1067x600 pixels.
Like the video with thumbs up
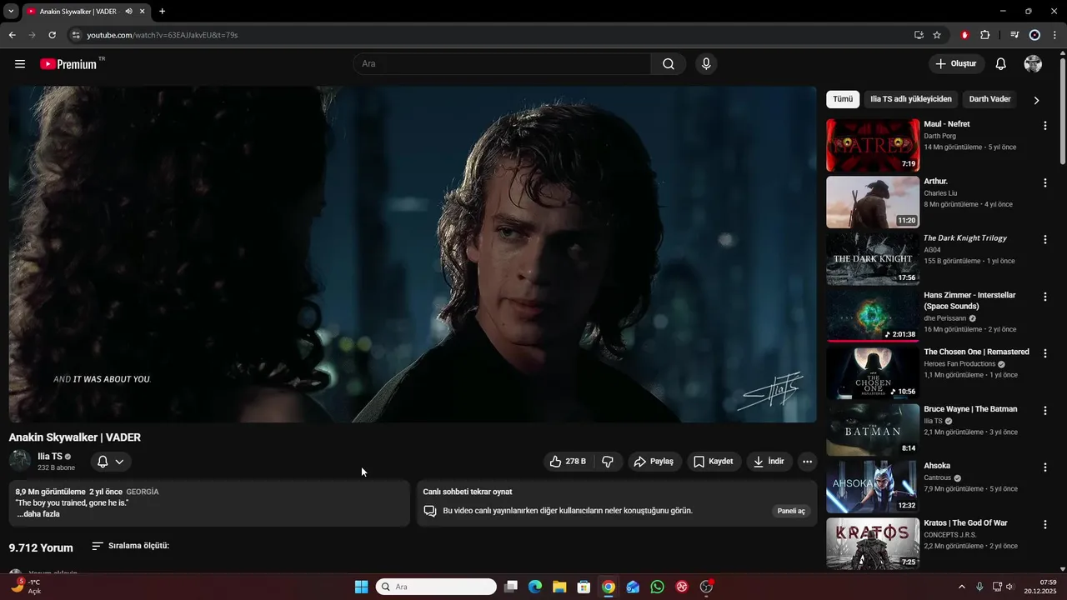click(567, 462)
